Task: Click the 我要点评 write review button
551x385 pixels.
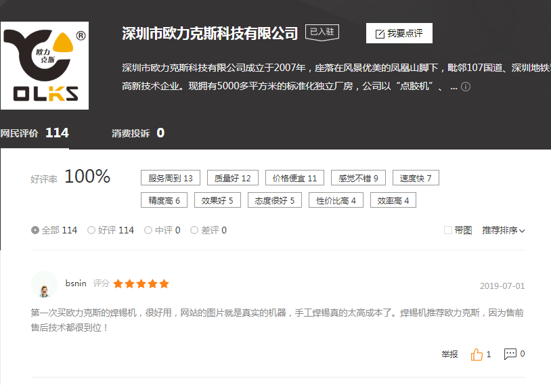Action: (399, 33)
